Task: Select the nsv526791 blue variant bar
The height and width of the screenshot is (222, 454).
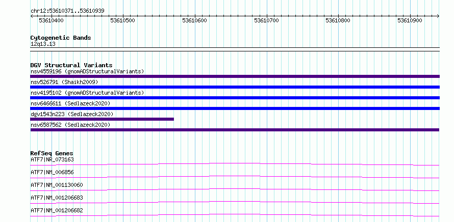Action: point(235,87)
